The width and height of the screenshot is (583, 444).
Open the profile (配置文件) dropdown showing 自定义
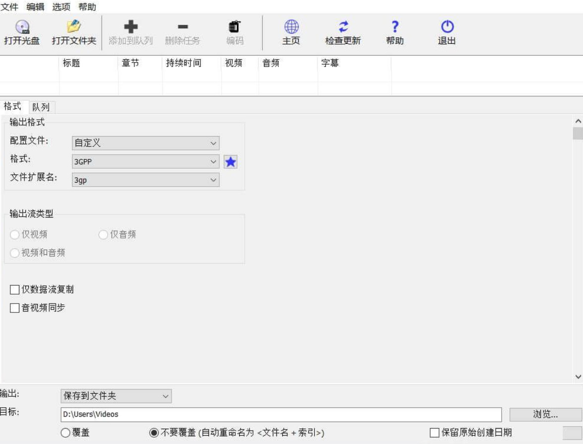click(145, 143)
